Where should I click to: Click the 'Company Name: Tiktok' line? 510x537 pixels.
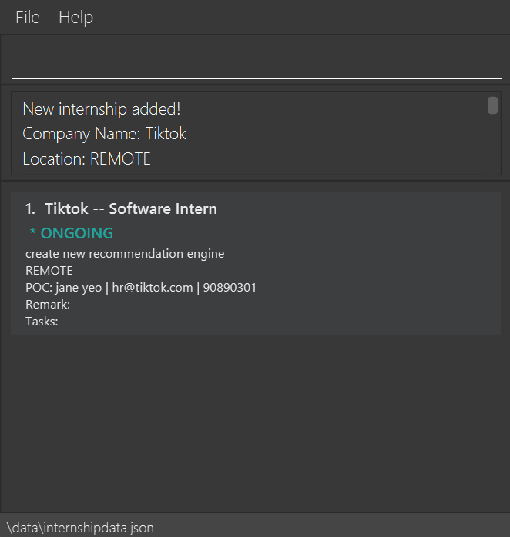[x=104, y=134]
